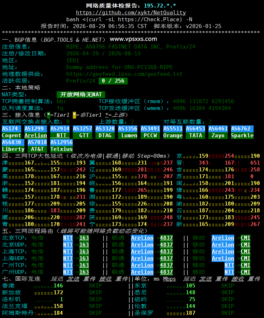Click the 洛杉矶 latency value 1
This screenshot has width=264, height=318.
click(61, 299)
